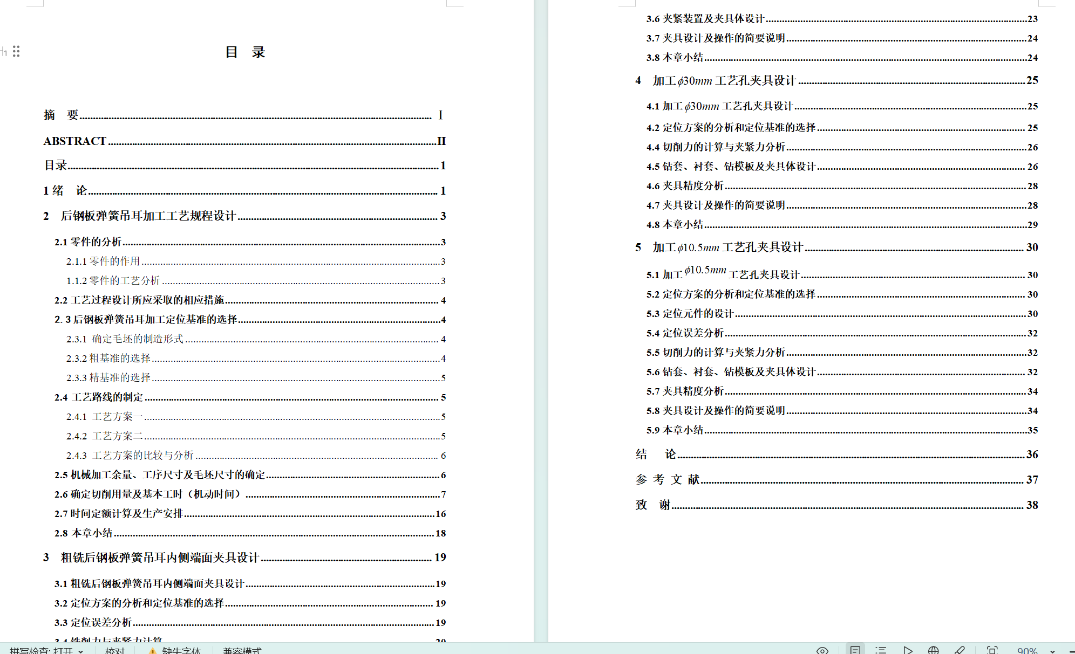Click 4.6 夹具精度分析 entry
The height and width of the screenshot is (654, 1075).
842,185
